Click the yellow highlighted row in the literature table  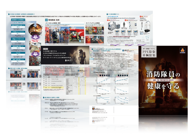coord(53,88)
